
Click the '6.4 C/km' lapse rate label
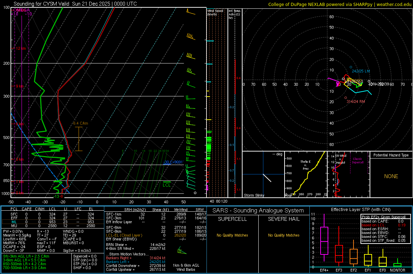80,123
